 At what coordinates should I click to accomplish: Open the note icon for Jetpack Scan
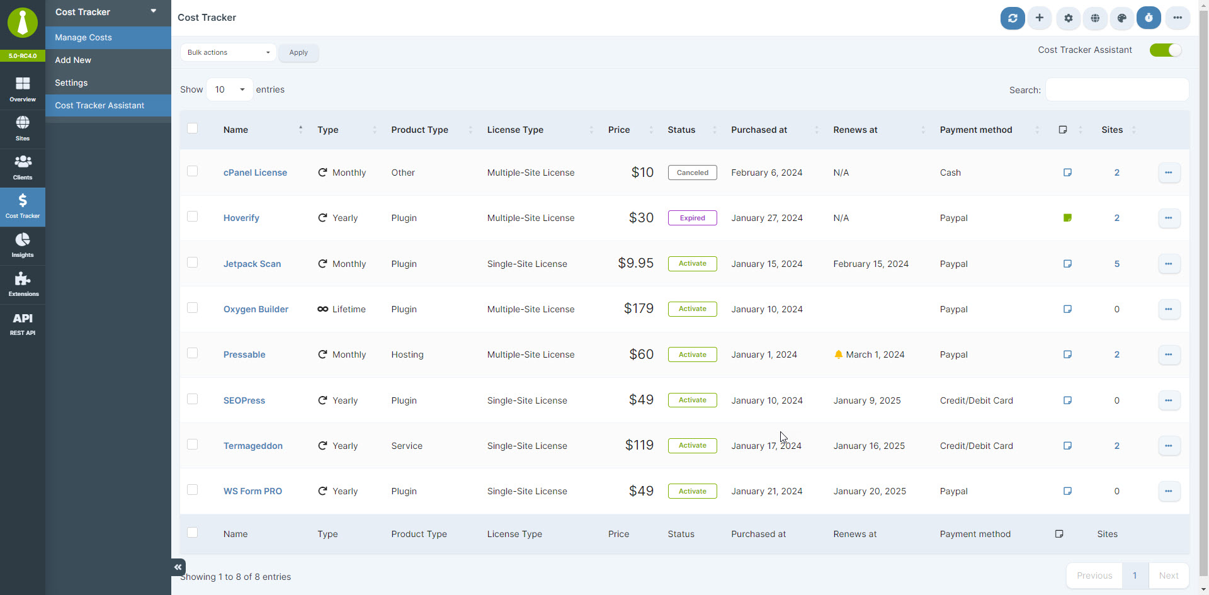pos(1067,264)
